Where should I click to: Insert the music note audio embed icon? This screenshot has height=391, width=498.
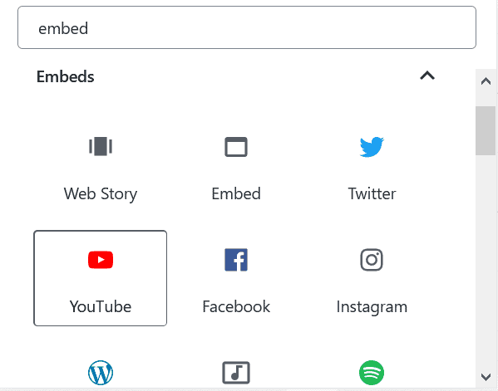point(236,373)
